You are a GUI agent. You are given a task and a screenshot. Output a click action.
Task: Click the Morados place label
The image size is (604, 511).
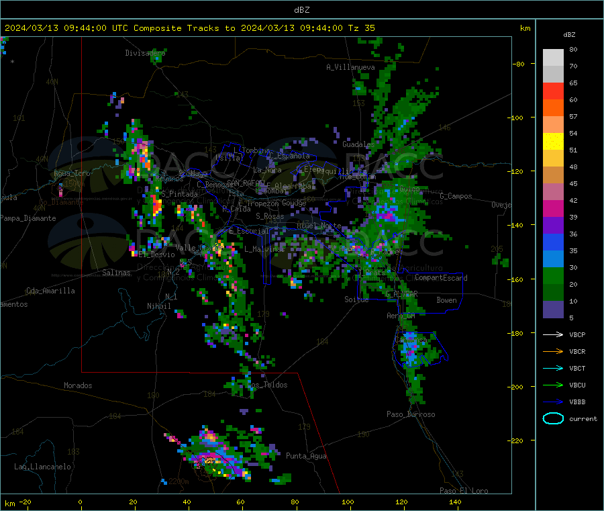78,385
